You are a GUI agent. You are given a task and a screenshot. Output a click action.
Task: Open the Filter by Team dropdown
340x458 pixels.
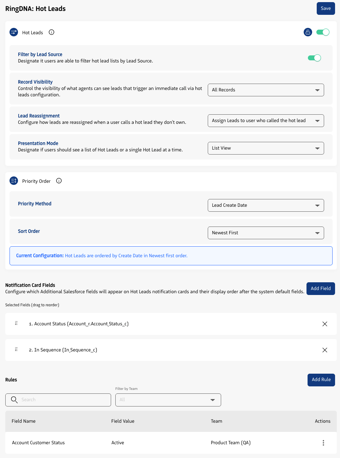pyautogui.click(x=168, y=400)
